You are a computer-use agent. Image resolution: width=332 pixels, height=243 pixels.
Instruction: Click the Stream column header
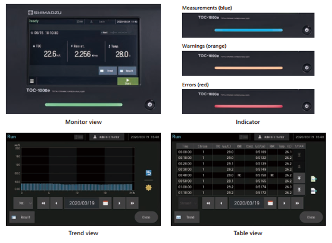pyautogui.click(x=202, y=146)
